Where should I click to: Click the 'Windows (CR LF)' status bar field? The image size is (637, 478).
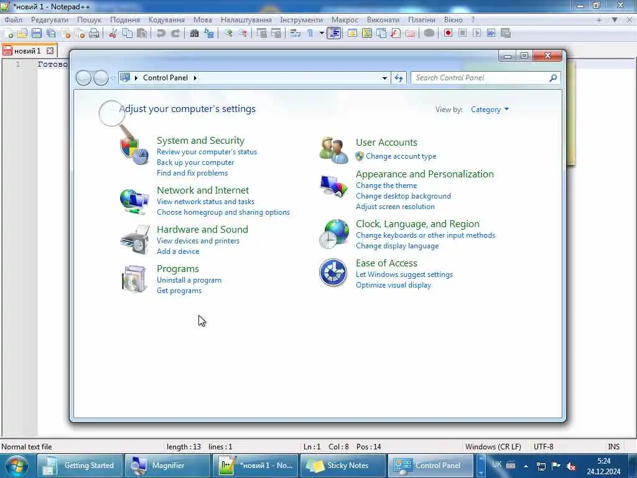click(493, 447)
